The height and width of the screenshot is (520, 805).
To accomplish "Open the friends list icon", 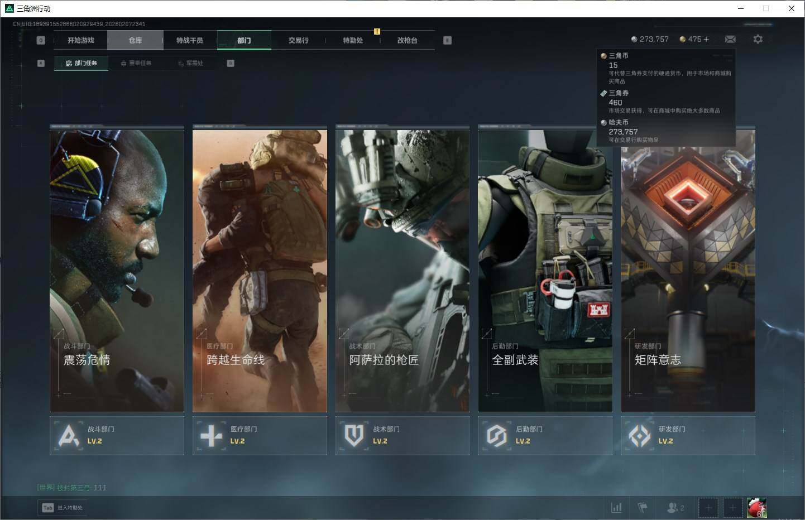I will tap(674, 507).
